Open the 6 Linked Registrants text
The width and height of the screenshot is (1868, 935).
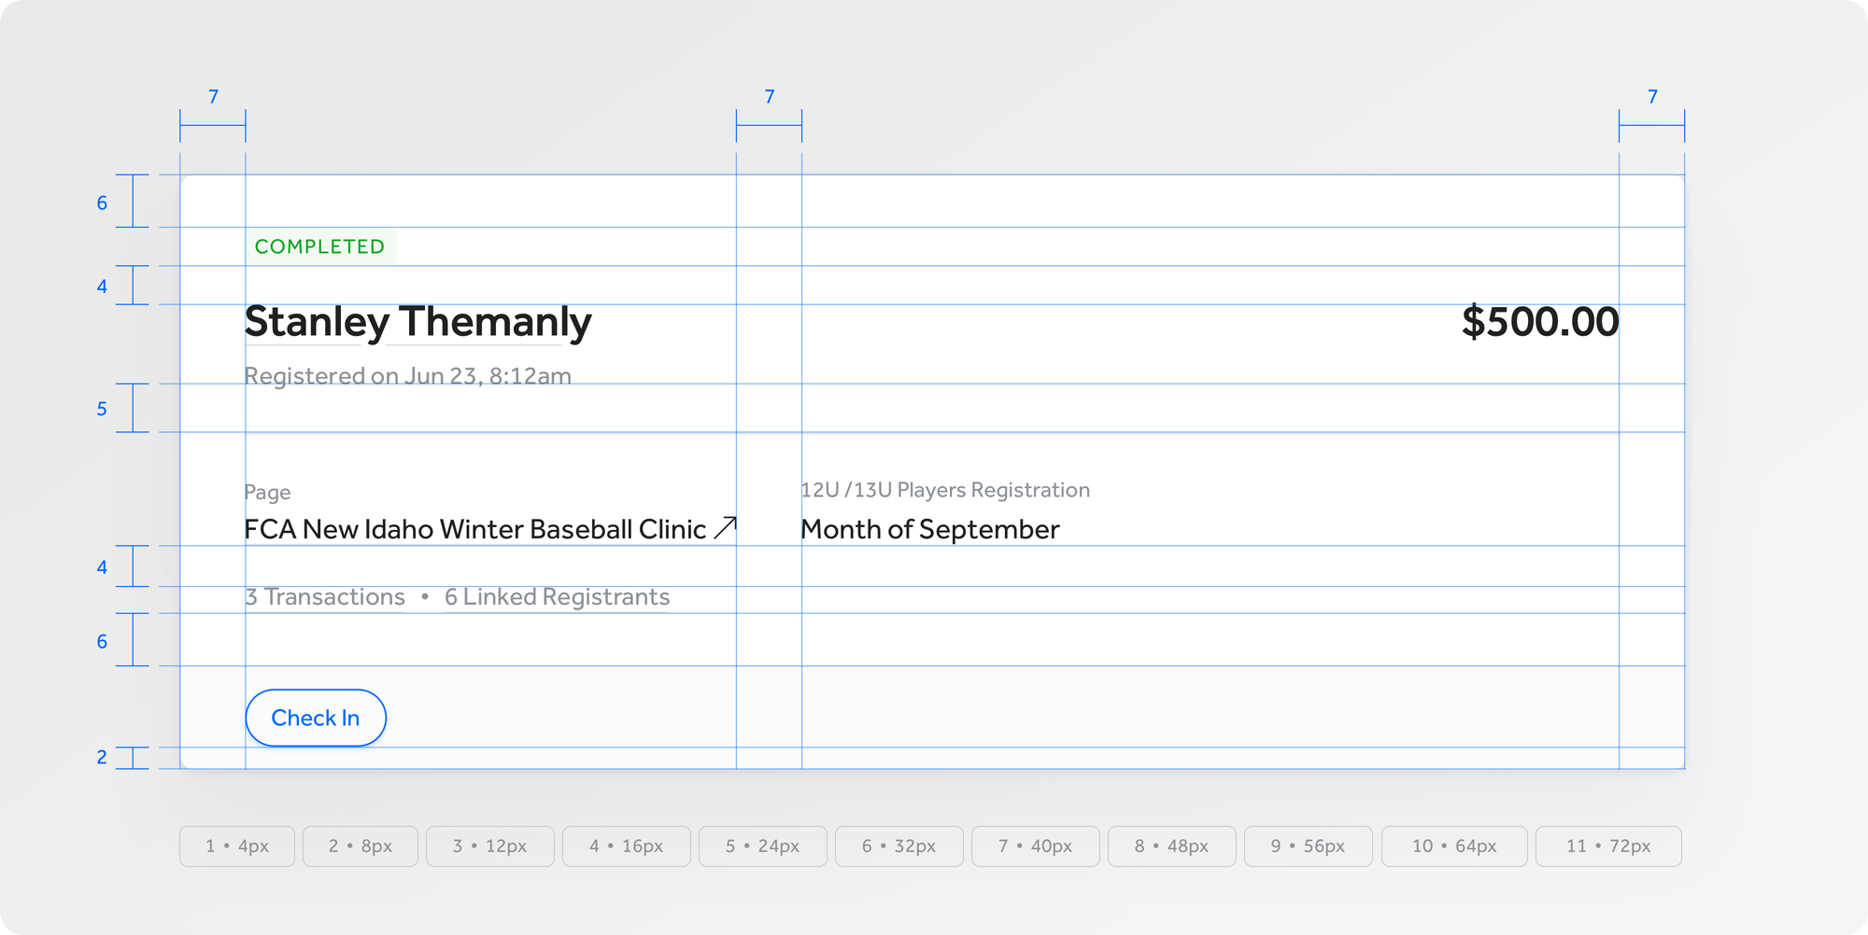pyautogui.click(x=557, y=597)
